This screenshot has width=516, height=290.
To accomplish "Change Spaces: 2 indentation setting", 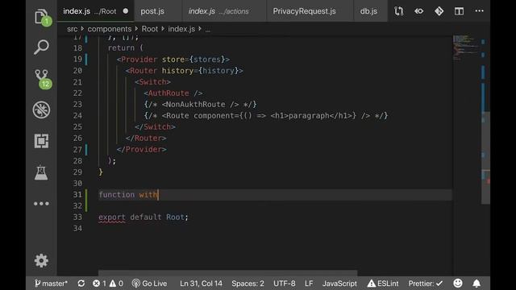I will pyautogui.click(x=248, y=284).
